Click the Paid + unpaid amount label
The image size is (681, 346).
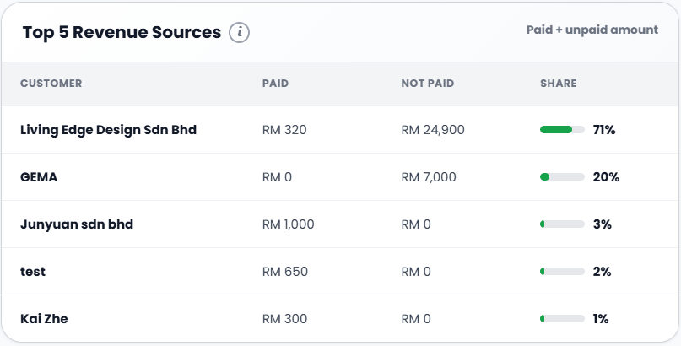tap(592, 30)
